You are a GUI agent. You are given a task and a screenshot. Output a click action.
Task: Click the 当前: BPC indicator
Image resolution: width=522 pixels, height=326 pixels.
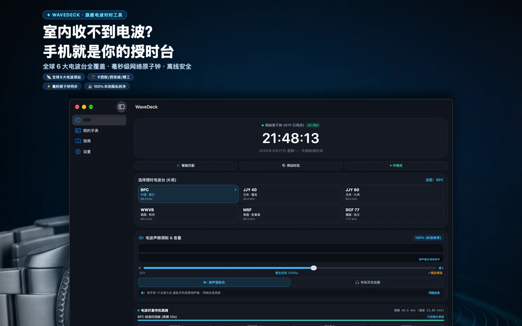coord(434,180)
